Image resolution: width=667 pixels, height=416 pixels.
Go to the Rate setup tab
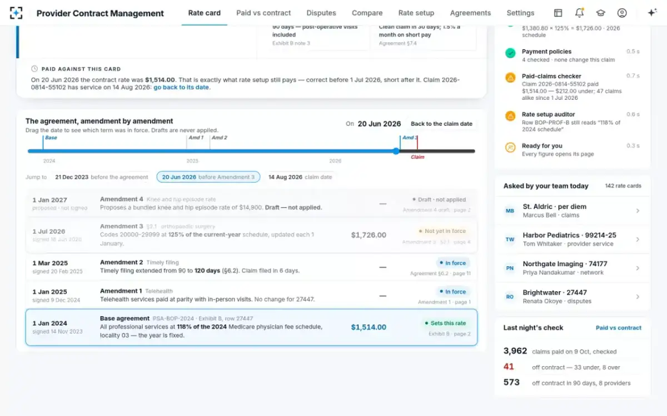[x=416, y=13]
